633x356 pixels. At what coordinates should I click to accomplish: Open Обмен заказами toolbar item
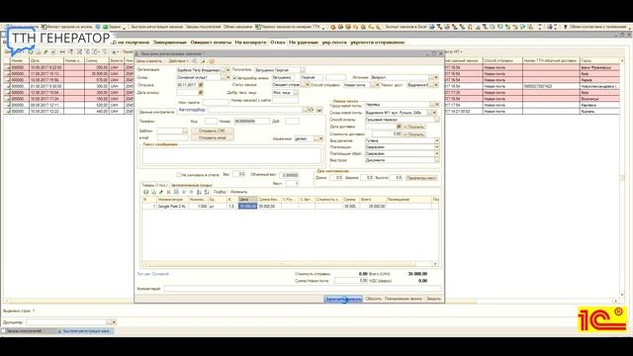237,27
